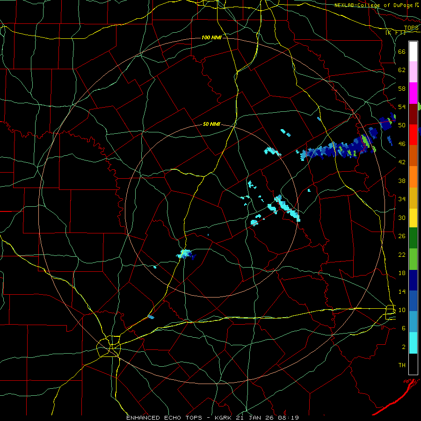The width and height of the screenshot is (421, 421).
Task: Pick the bright red legend swatch
Action: 413,135
